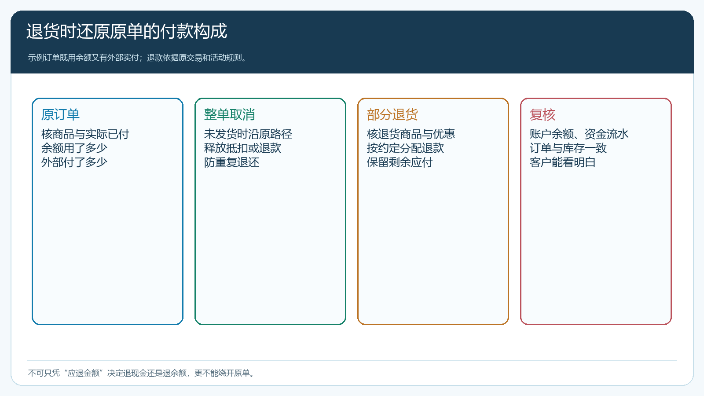
Task: Click the line 核退货商品与优惠
Action: tap(411, 134)
